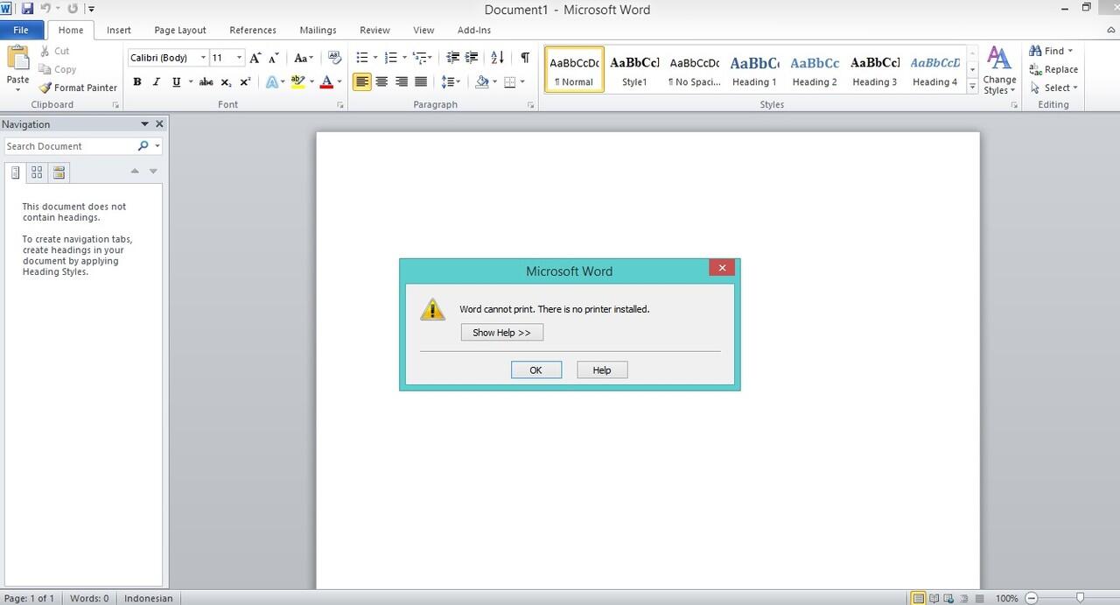Viewport: 1120px width, 605px height.
Task: Click the Sort A-Z icon
Action: coord(497,58)
